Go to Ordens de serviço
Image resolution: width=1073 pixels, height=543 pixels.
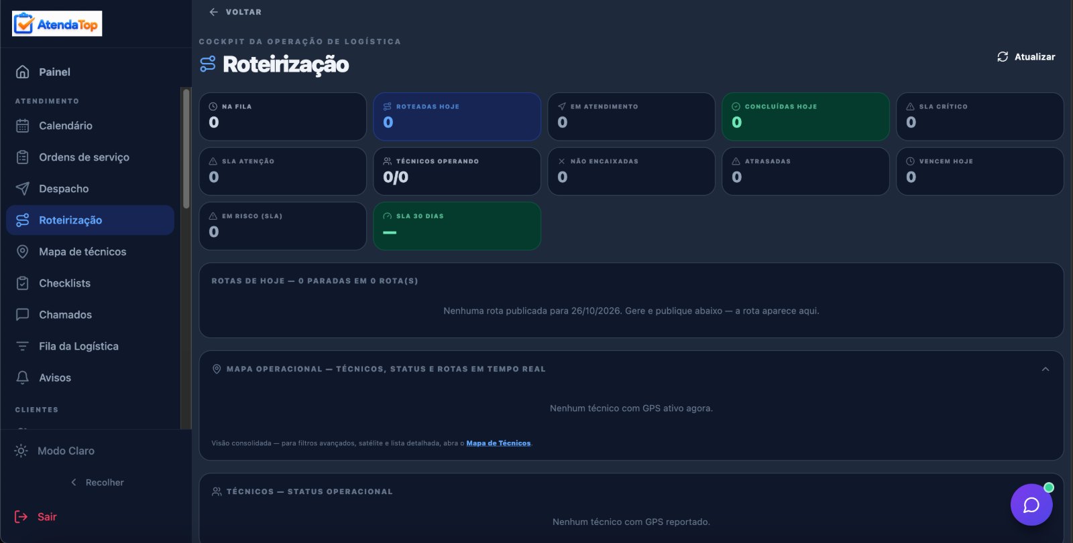[90, 157]
